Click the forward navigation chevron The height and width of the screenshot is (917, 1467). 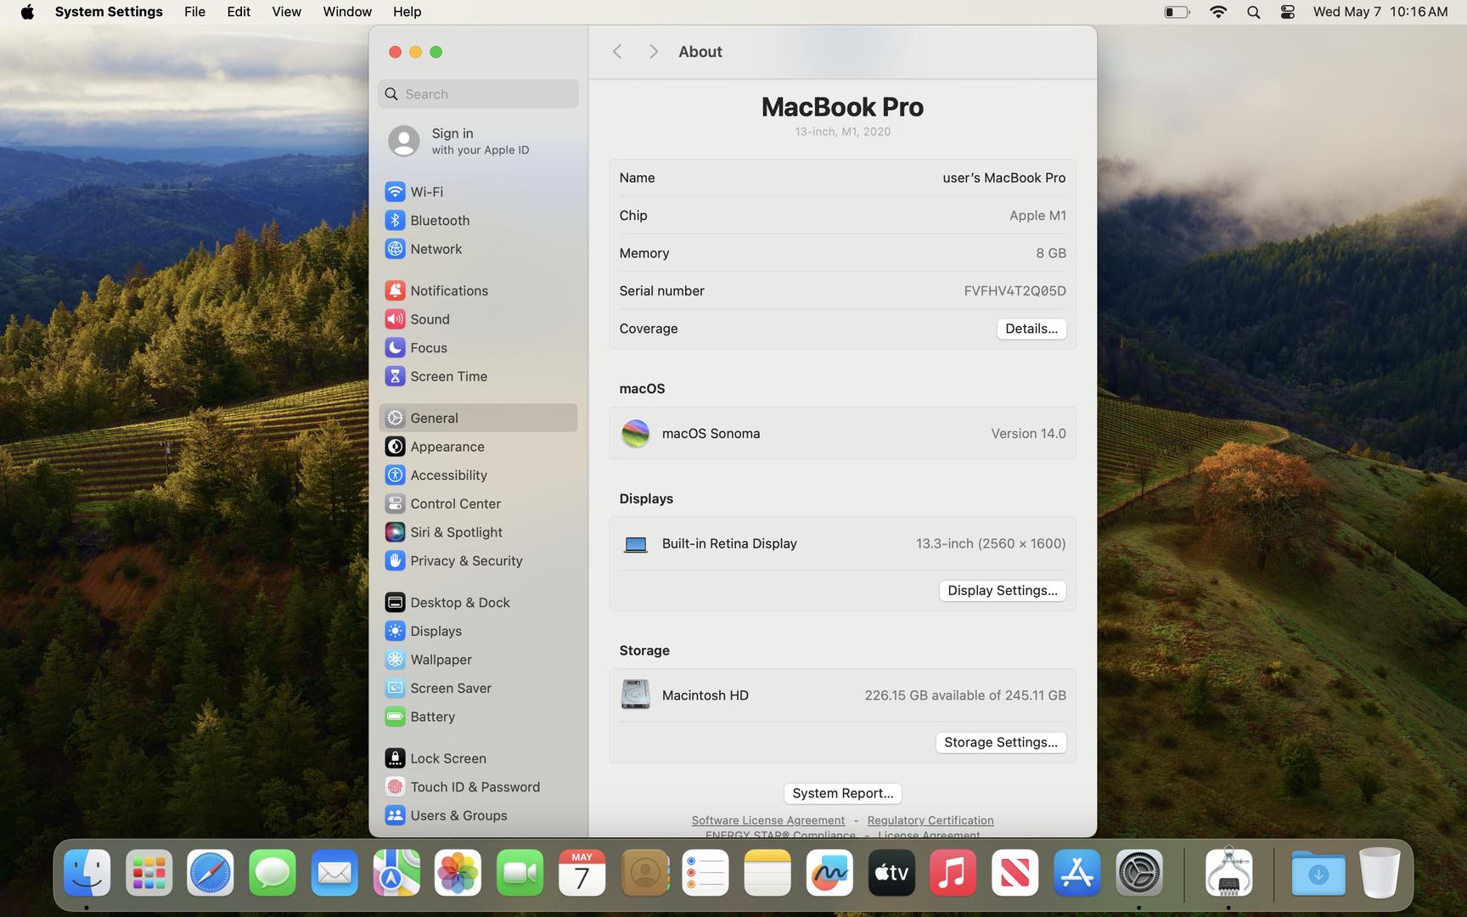pyautogui.click(x=653, y=52)
